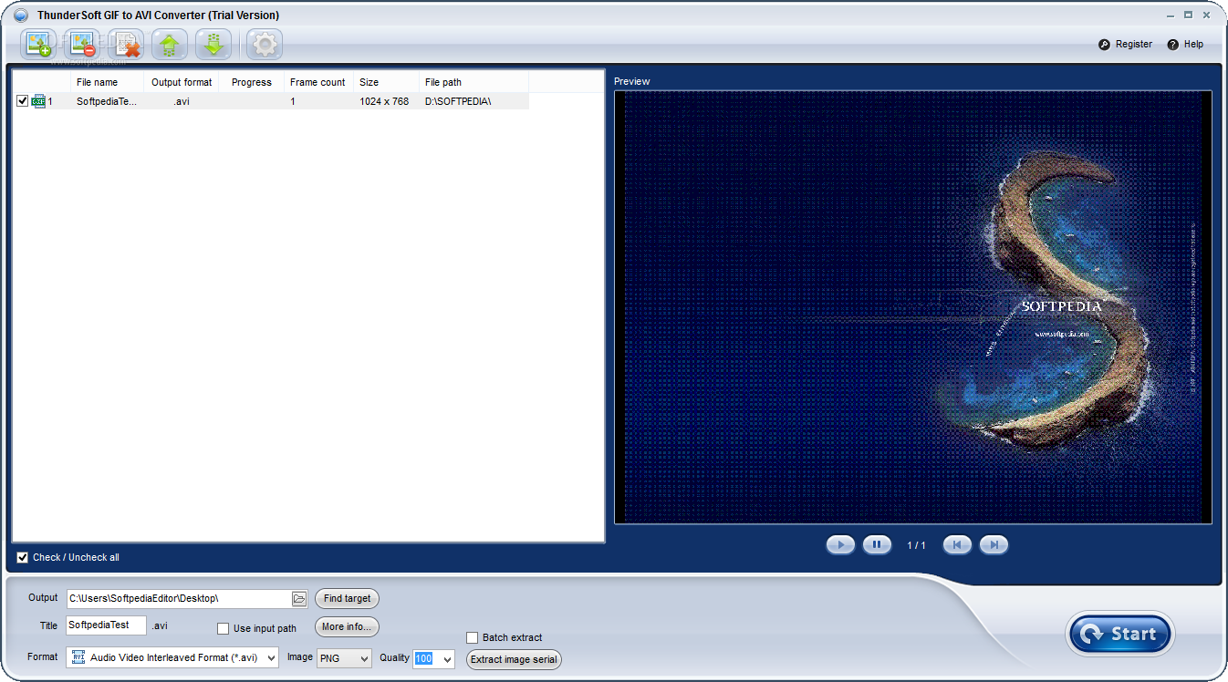1228x682 pixels.
Task: Jump to the previous preview frame
Action: tap(957, 545)
